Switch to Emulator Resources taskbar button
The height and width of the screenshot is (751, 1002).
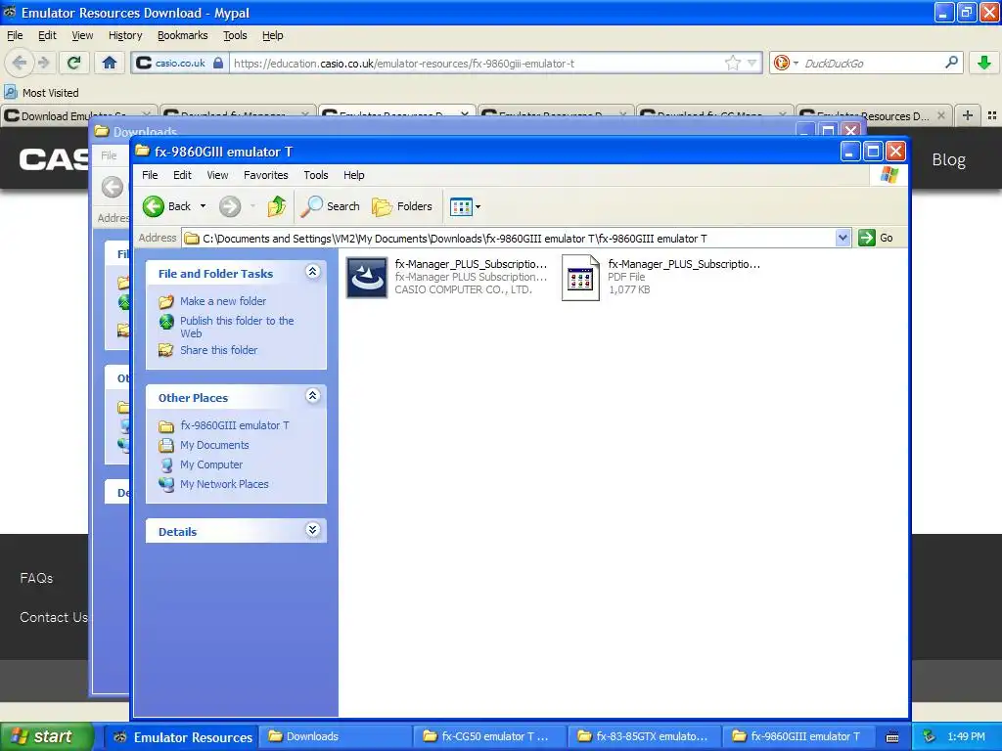pos(182,737)
